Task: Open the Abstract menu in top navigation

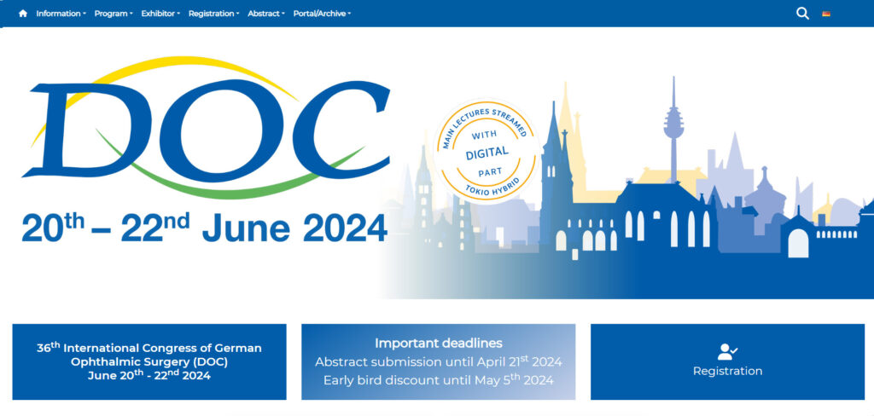Action: click(265, 14)
